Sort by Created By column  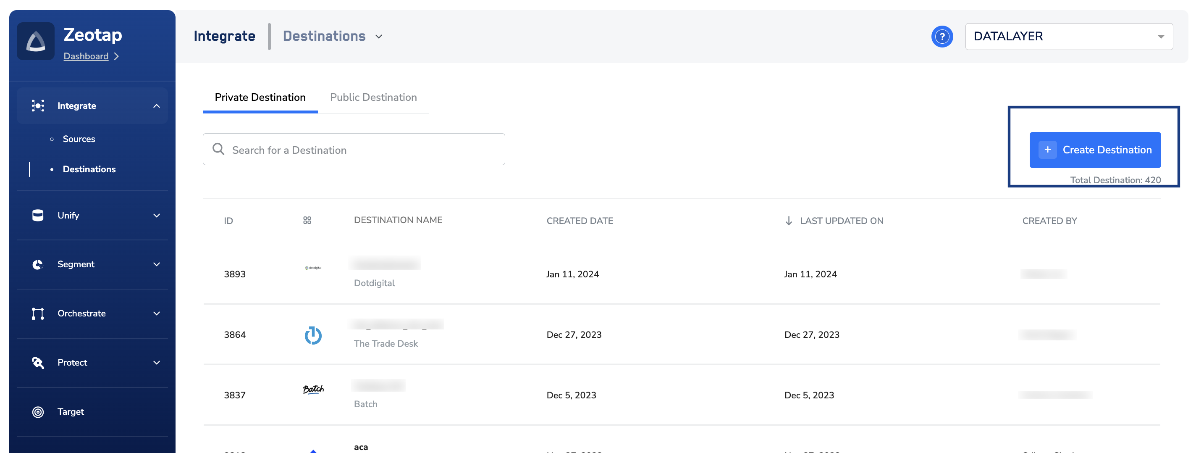click(x=1049, y=221)
